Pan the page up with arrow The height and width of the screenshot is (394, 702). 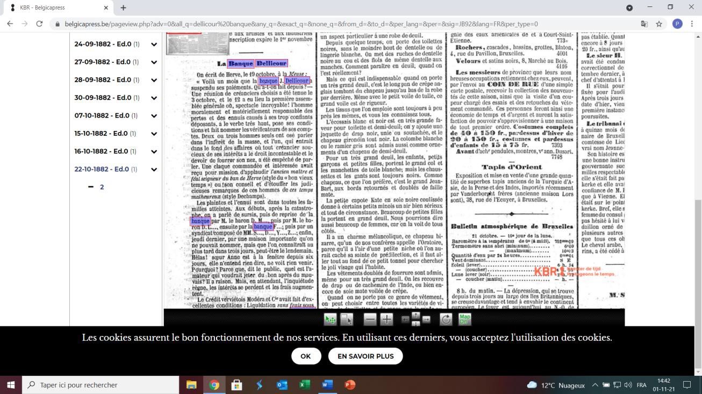[416, 315]
